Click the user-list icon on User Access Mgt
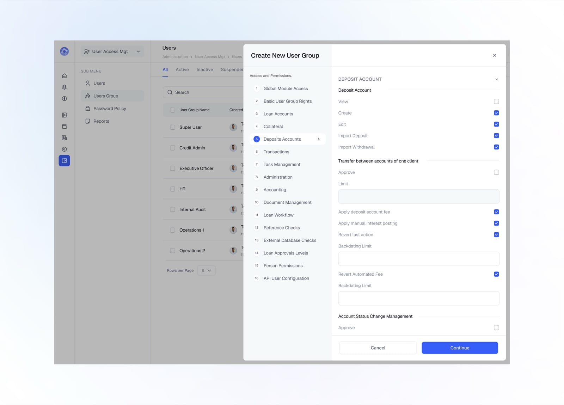The image size is (564, 405). (x=87, y=51)
